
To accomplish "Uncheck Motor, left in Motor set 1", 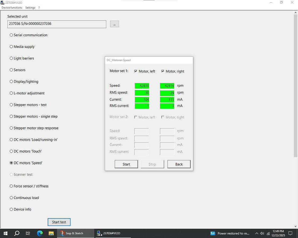I will tap(136, 71).
